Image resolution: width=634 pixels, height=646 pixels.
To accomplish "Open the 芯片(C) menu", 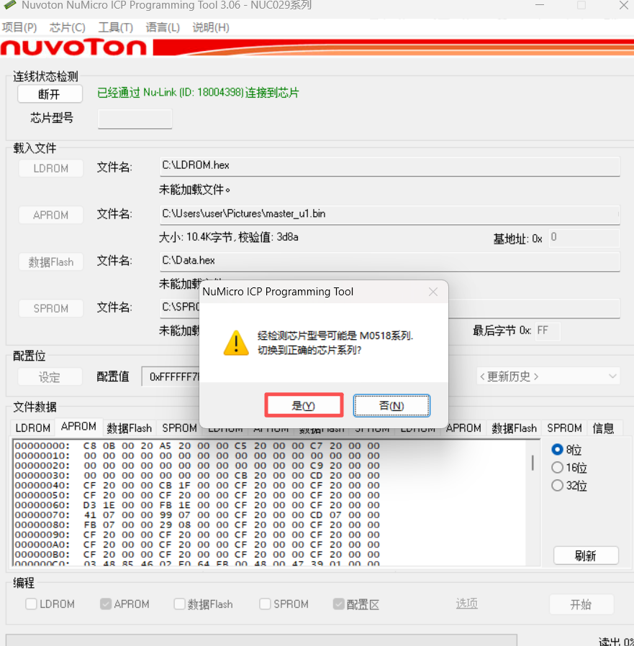I will (x=67, y=27).
